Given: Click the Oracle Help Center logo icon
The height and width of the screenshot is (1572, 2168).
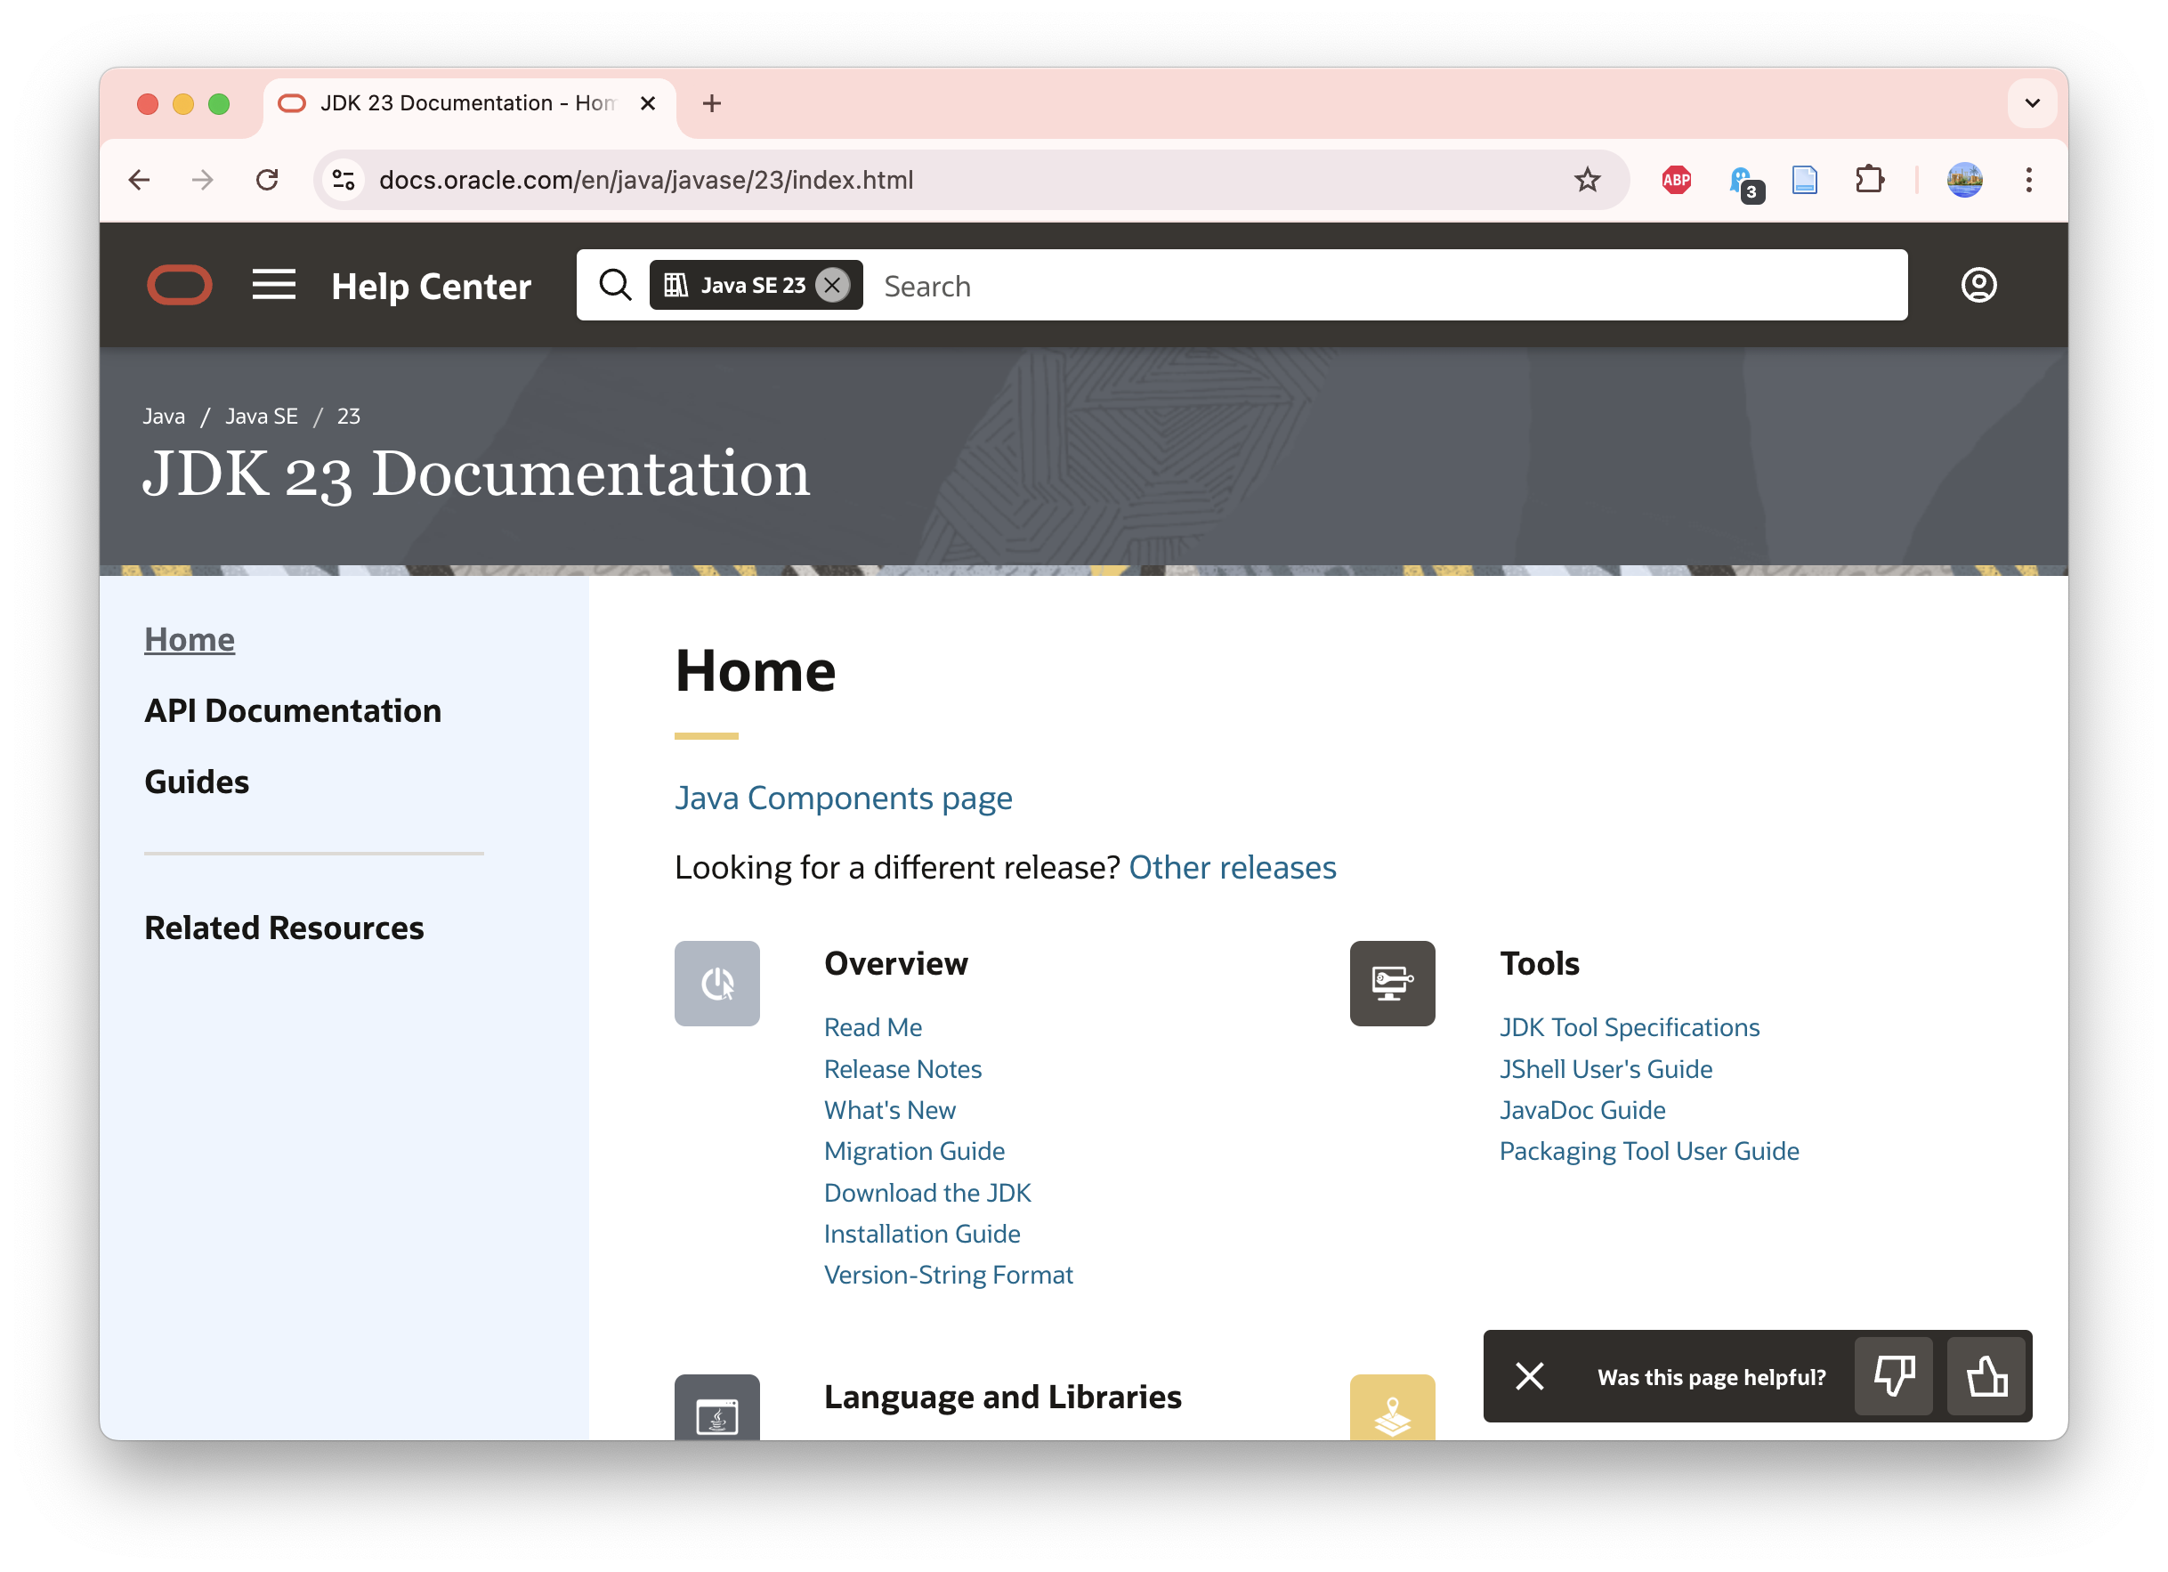Looking at the screenshot, I should pyautogui.click(x=182, y=285).
